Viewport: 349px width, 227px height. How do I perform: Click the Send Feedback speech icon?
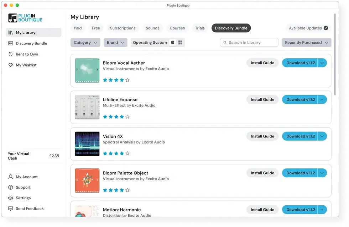click(10, 209)
